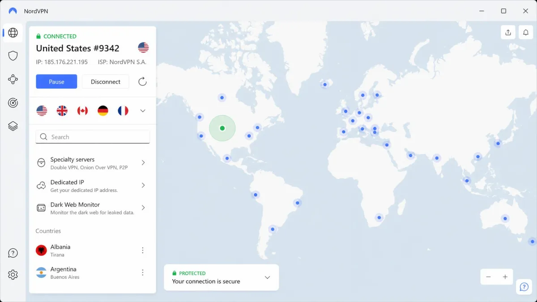Viewport: 537px width, 302px height.
Task: Expand Dark Web Monitor arrow
Action: point(143,208)
